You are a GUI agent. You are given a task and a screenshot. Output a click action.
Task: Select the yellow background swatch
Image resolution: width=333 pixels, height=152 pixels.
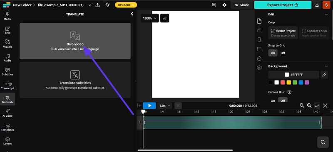pyautogui.click(x=288, y=83)
